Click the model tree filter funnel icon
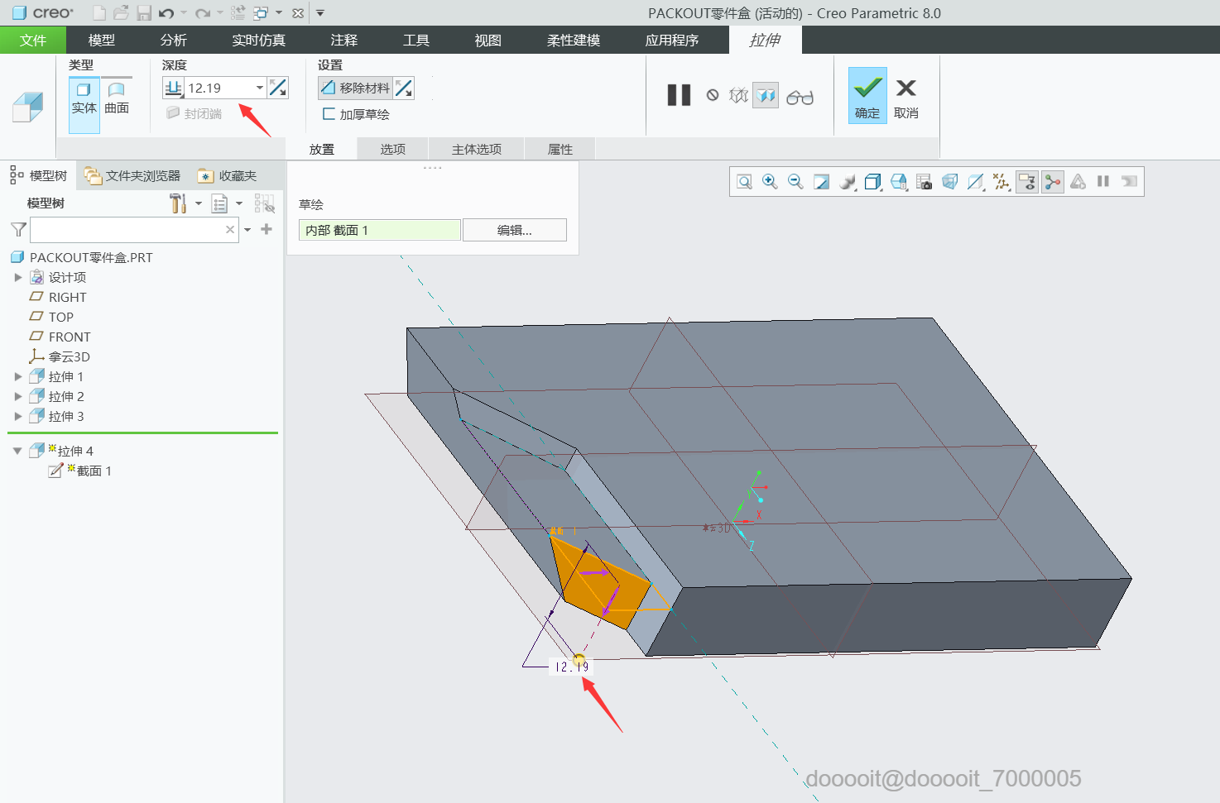This screenshot has width=1220, height=803. [18, 229]
